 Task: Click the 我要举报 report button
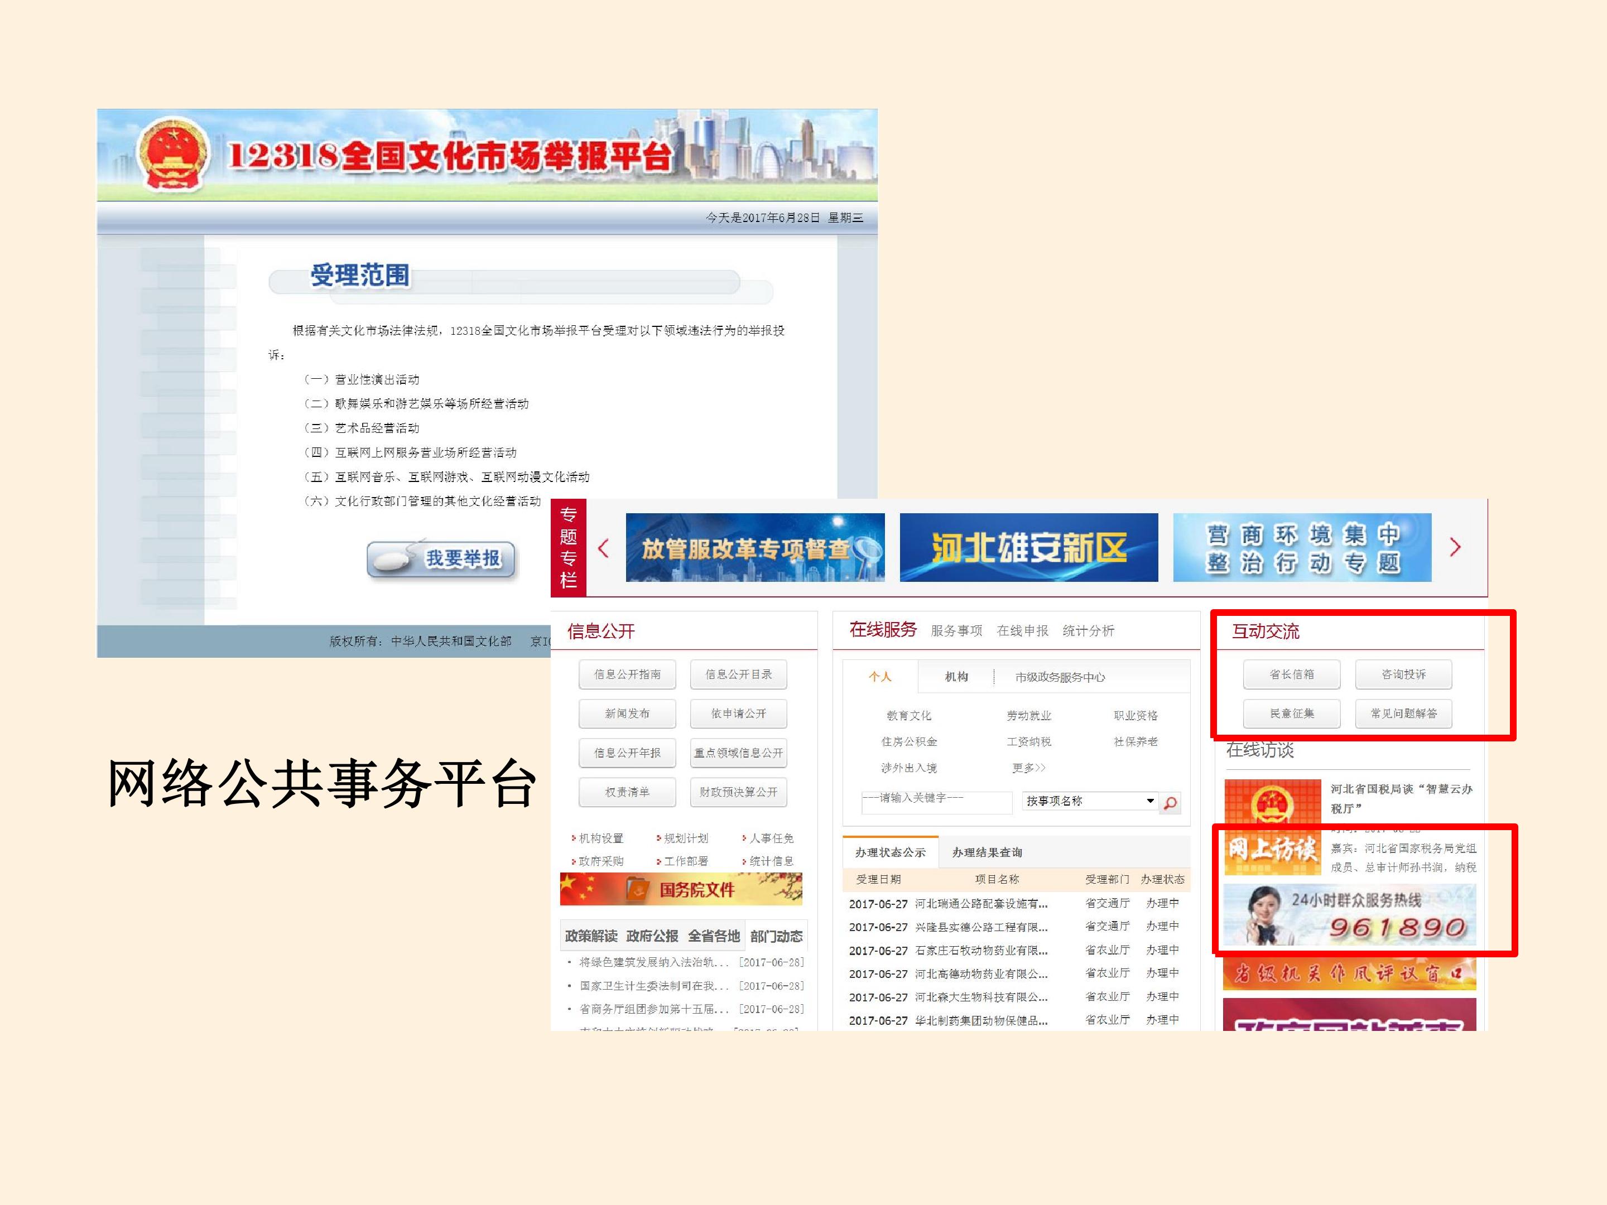click(442, 558)
